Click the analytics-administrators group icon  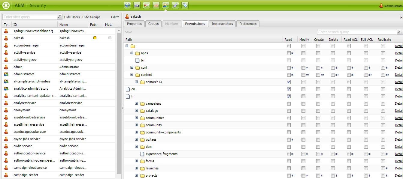pyautogui.click(x=6, y=88)
